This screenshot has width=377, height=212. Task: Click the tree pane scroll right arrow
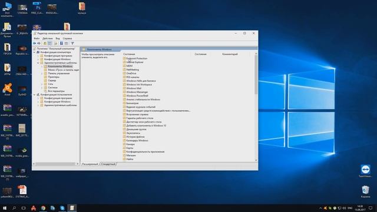[77, 164]
